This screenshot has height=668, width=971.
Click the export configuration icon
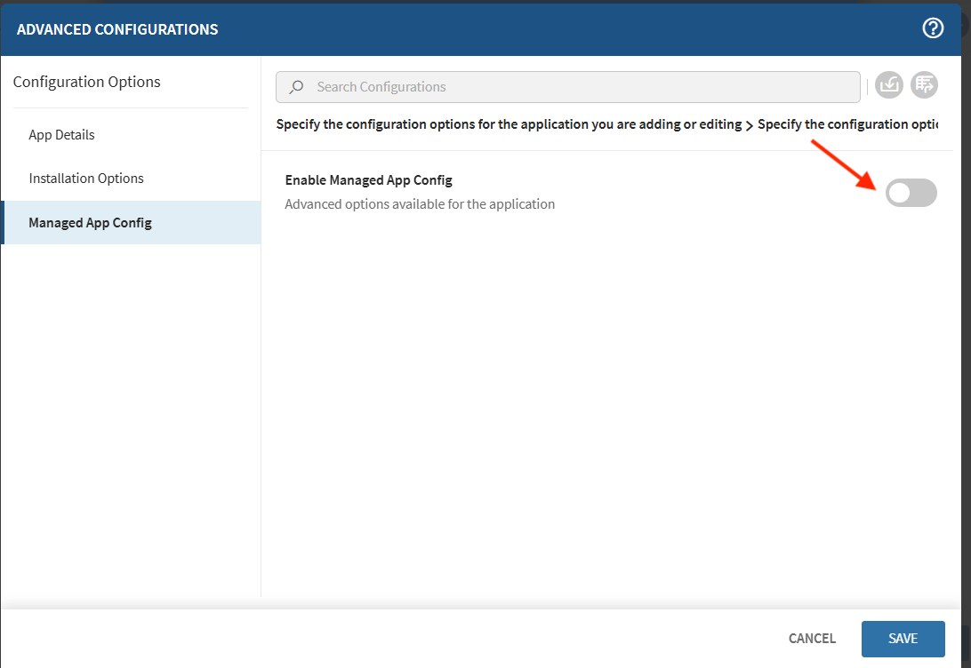pos(924,85)
